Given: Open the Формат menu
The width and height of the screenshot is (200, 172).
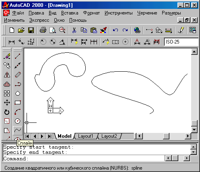Looking at the screenshot, I should click(x=91, y=13).
